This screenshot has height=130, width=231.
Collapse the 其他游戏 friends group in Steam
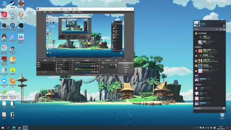[x=198, y=47]
